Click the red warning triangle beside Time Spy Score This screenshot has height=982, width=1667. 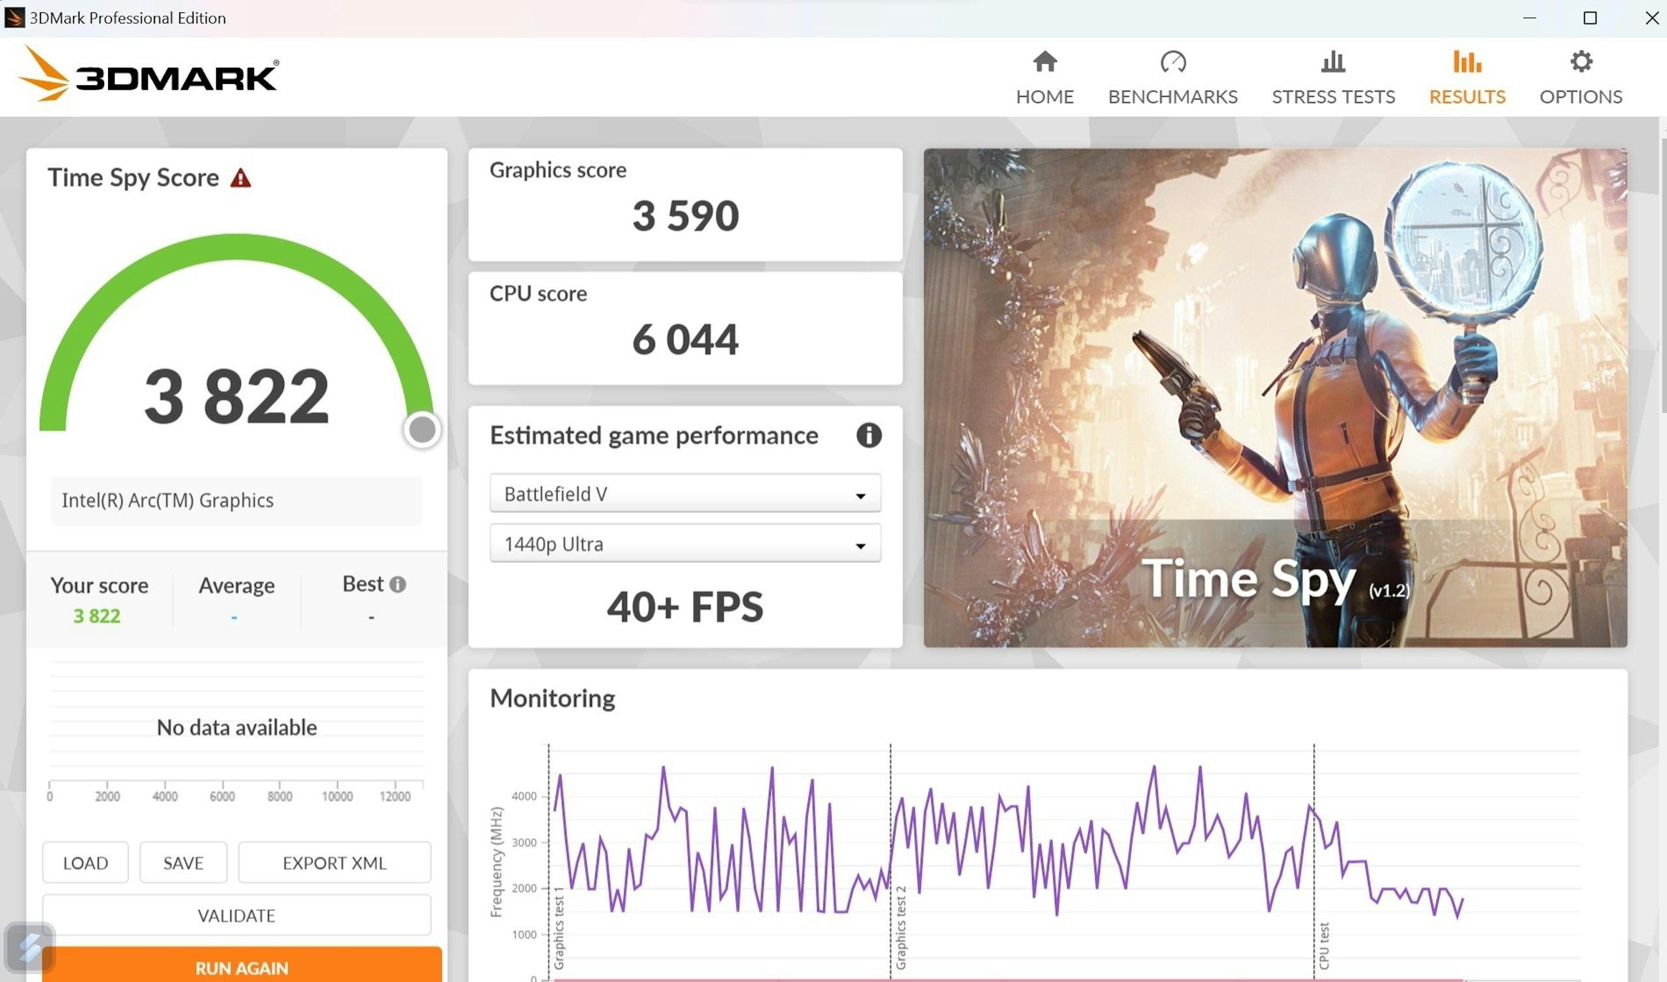[240, 178]
